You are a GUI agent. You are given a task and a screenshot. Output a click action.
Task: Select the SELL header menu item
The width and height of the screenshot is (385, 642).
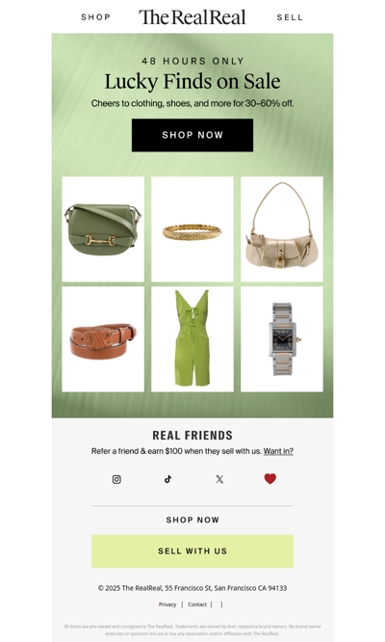(290, 17)
